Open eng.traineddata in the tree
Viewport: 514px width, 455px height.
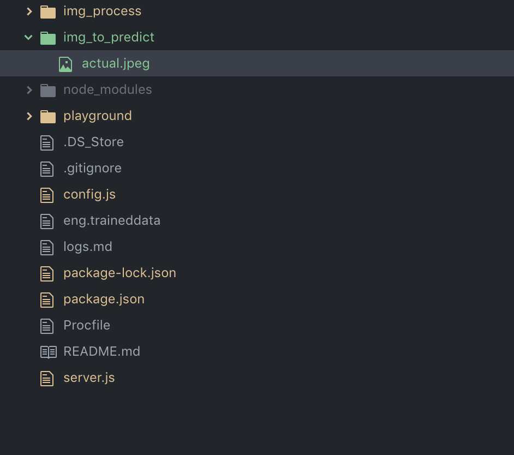coord(111,220)
